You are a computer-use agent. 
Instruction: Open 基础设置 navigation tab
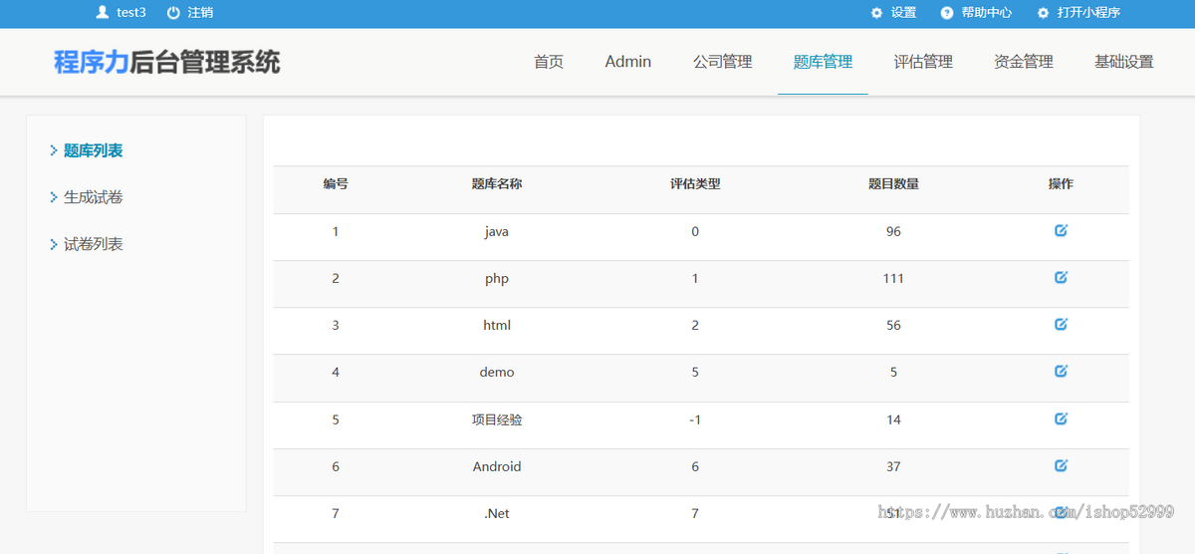pos(1124,62)
